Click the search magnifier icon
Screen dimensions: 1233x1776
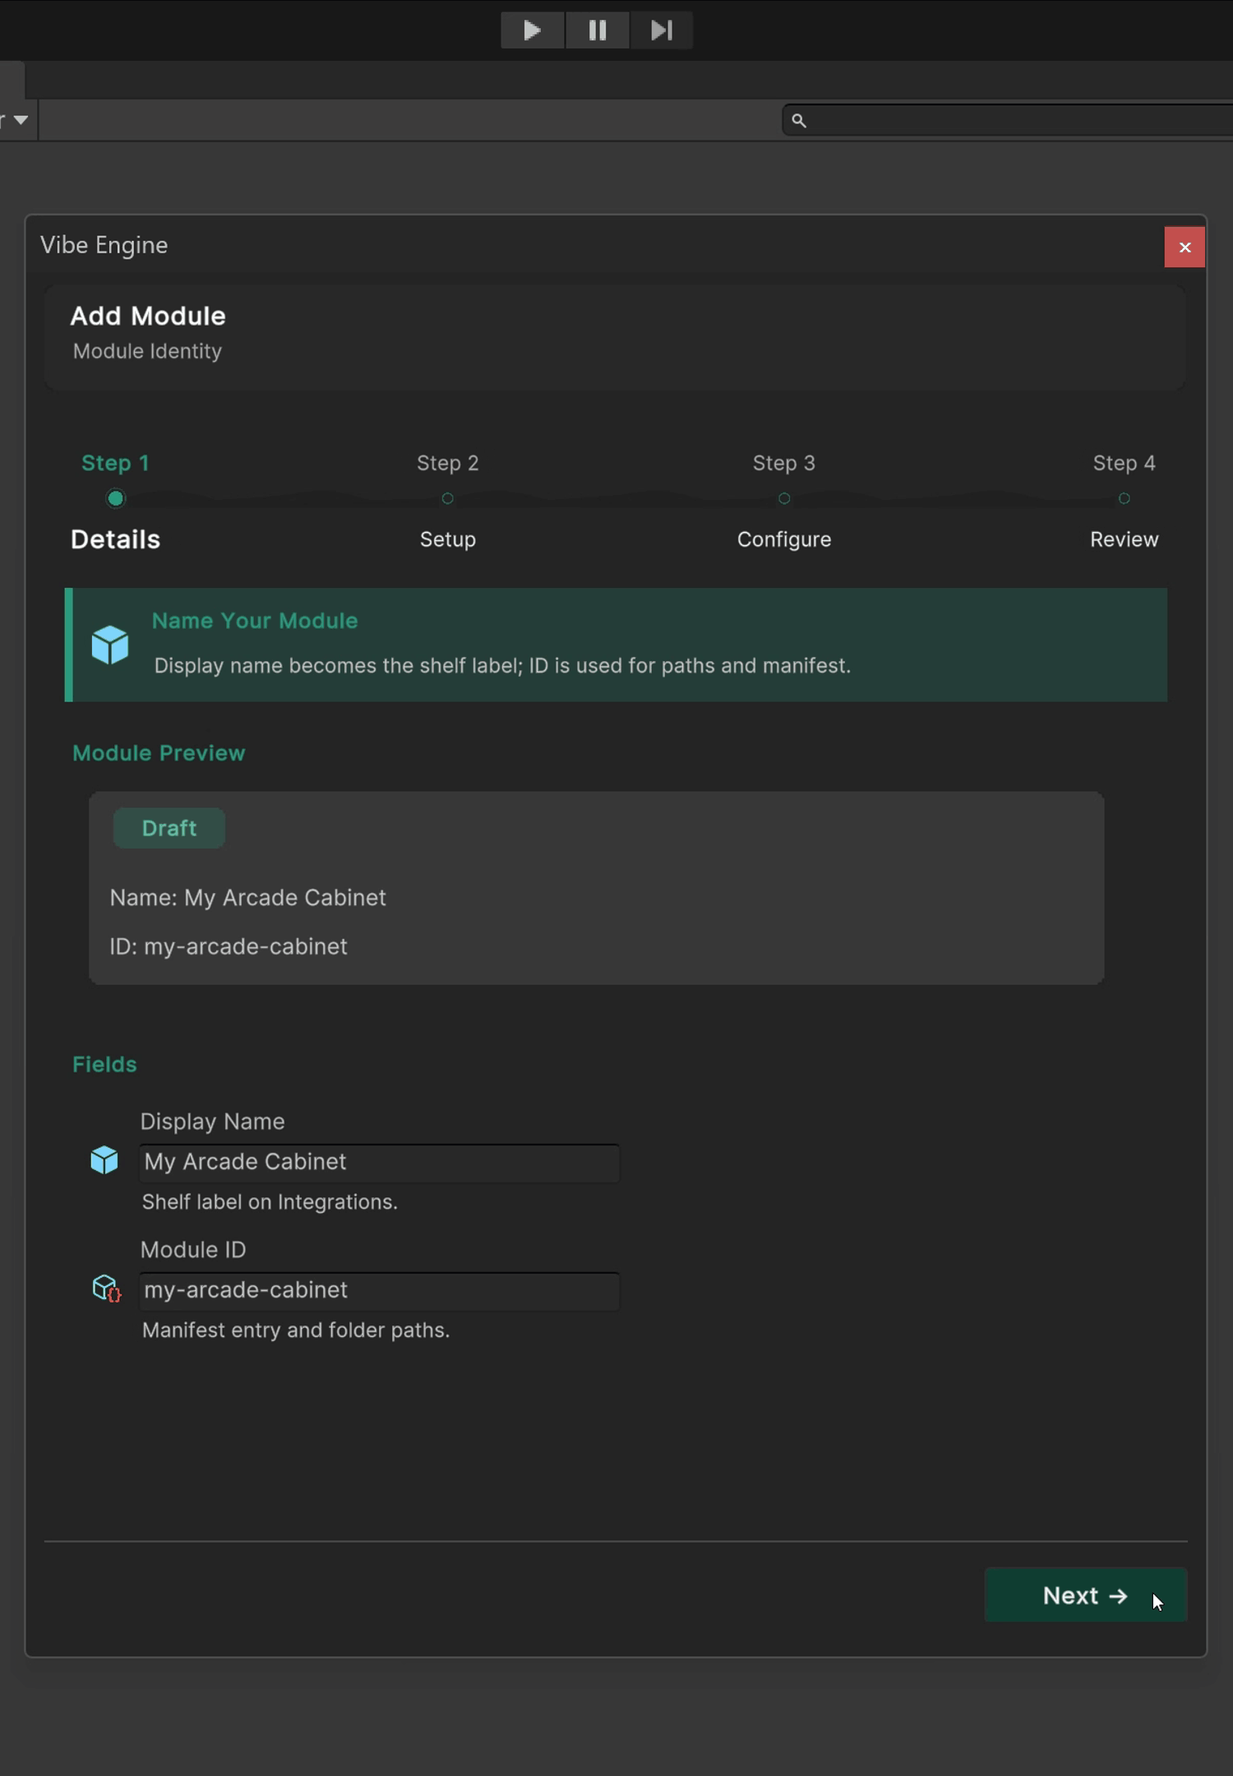[x=799, y=121]
